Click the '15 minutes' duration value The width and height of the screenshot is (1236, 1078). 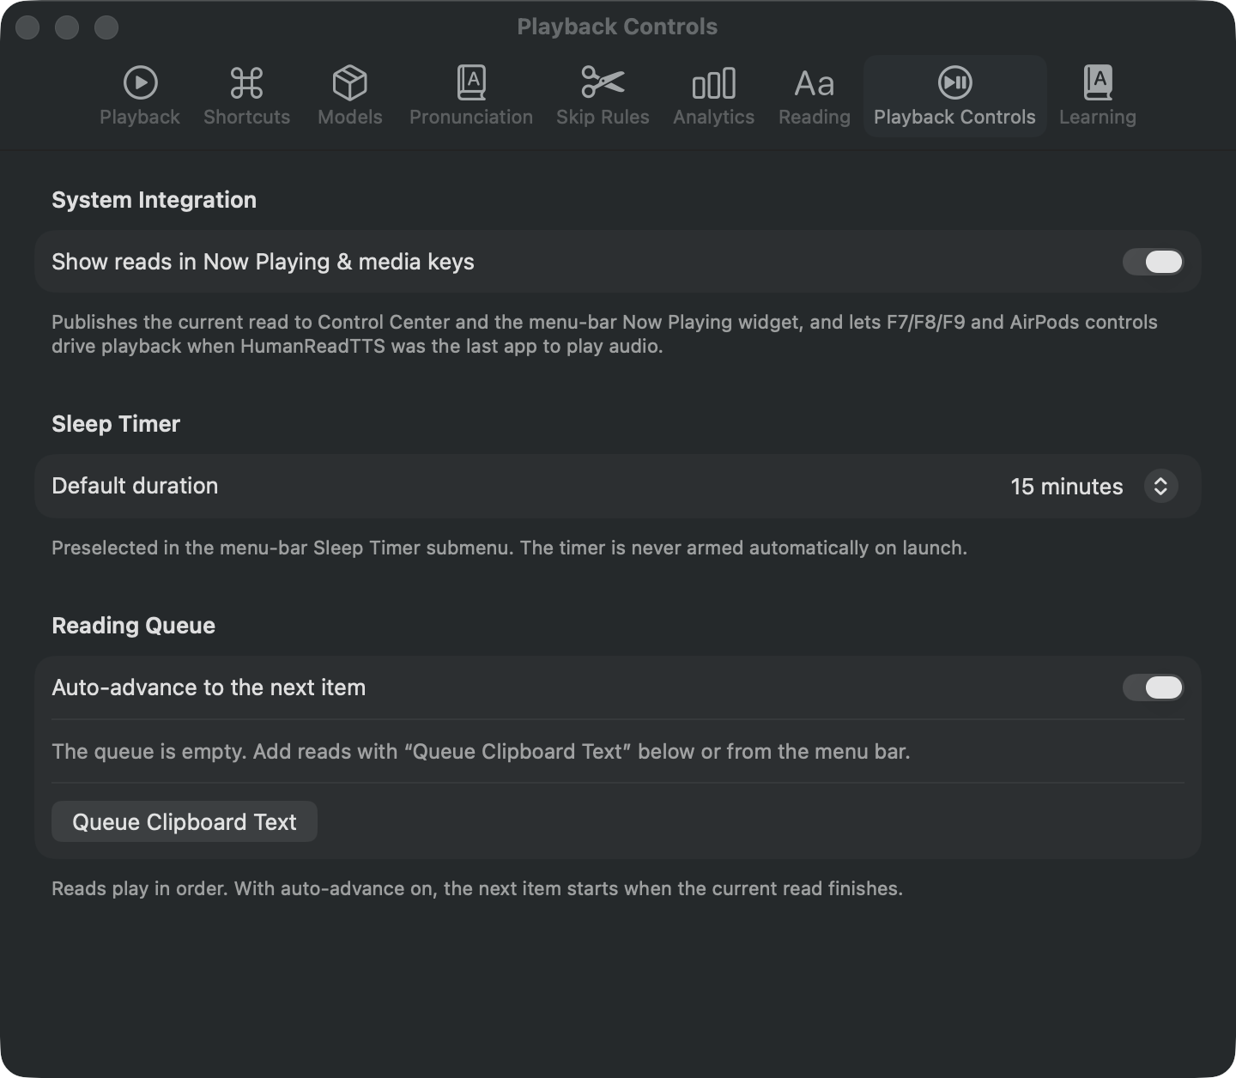tap(1066, 487)
